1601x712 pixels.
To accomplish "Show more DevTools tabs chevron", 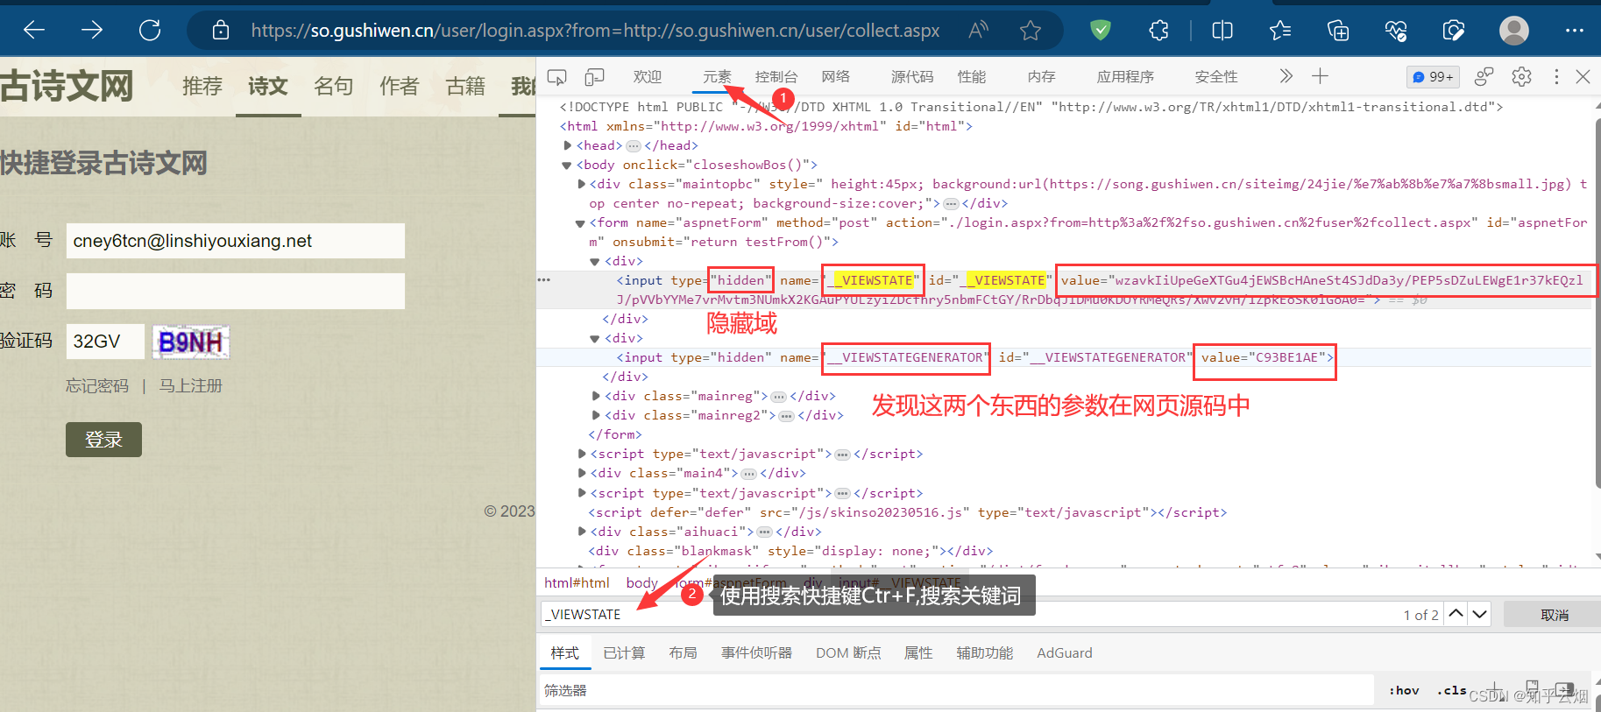I will coord(1286,76).
